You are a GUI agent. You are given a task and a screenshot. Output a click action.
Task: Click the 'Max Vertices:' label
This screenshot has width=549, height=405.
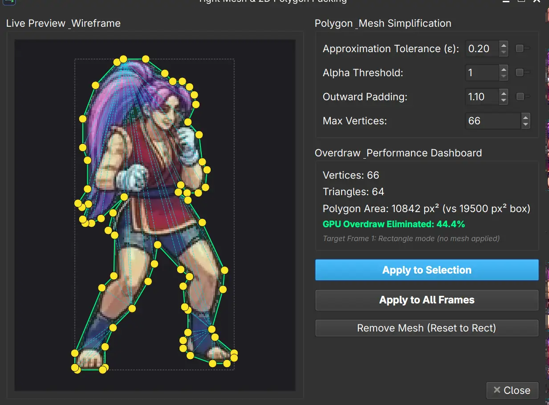tap(355, 121)
